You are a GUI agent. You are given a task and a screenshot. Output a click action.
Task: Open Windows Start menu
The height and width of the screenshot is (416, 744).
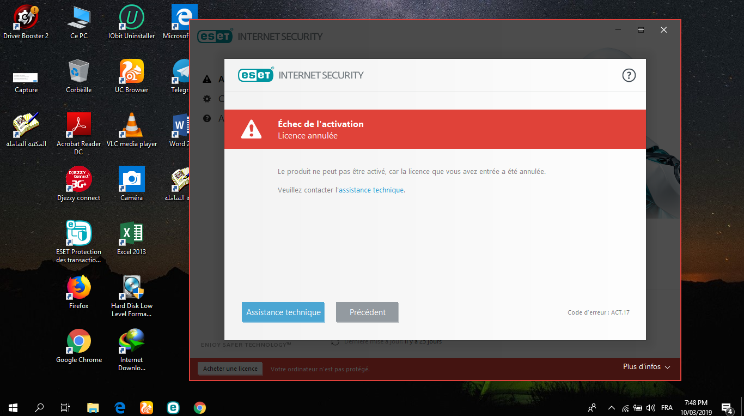point(13,407)
